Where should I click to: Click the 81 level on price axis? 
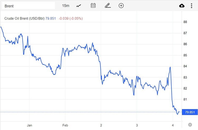pos(185,99)
